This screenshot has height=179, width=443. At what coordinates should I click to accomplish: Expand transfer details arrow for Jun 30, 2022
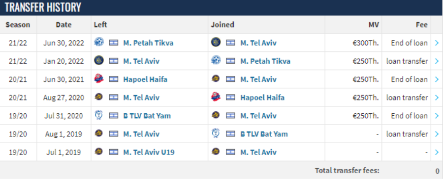pyautogui.click(x=437, y=43)
